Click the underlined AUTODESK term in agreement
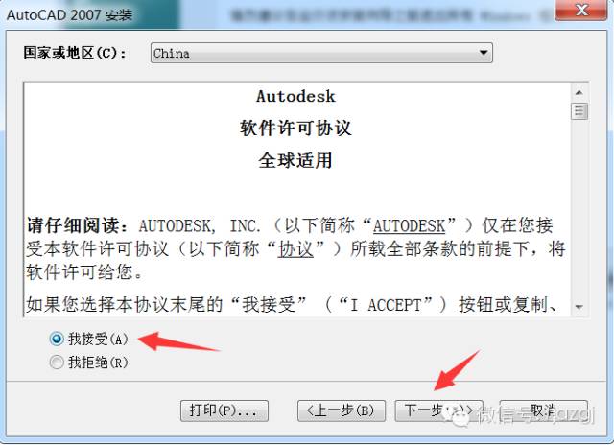This screenshot has height=445, width=614. pyautogui.click(x=409, y=225)
